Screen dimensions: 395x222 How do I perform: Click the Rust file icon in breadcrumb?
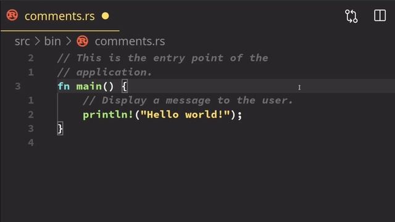[x=82, y=41]
